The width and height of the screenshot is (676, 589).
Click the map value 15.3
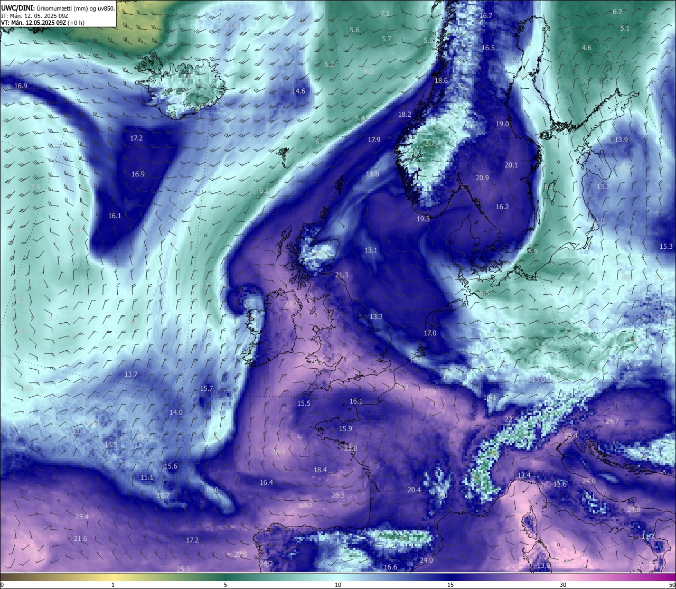(666, 246)
